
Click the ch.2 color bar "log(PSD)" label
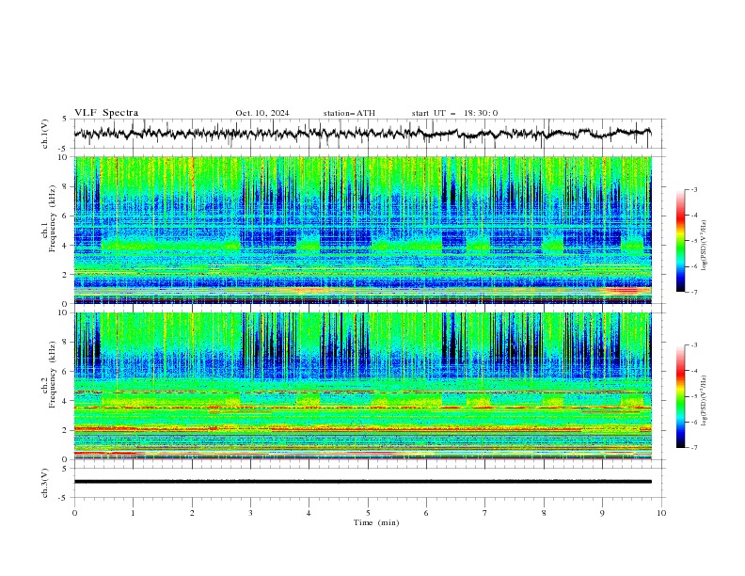705,400
